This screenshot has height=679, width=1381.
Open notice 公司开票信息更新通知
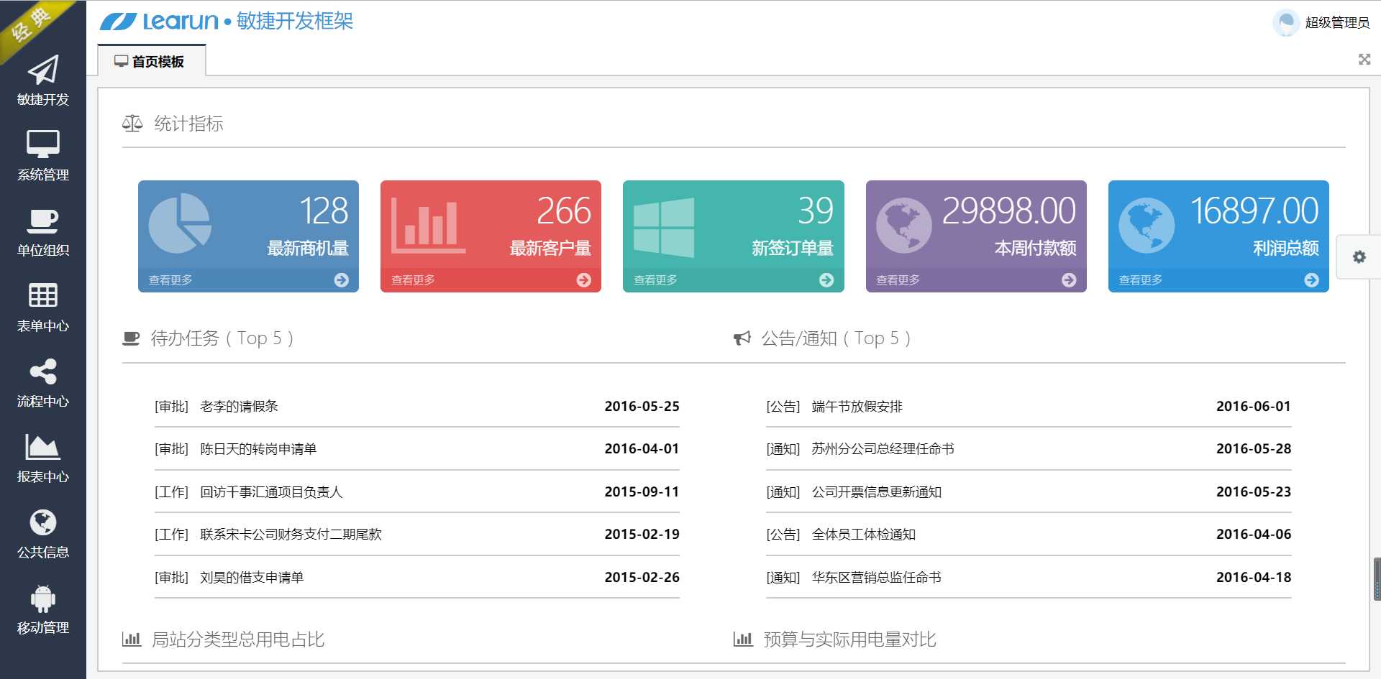point(876,492)
